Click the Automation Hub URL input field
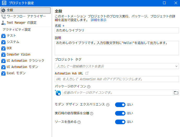The width and height of the screenshot is (180, 137). [117, 79]
